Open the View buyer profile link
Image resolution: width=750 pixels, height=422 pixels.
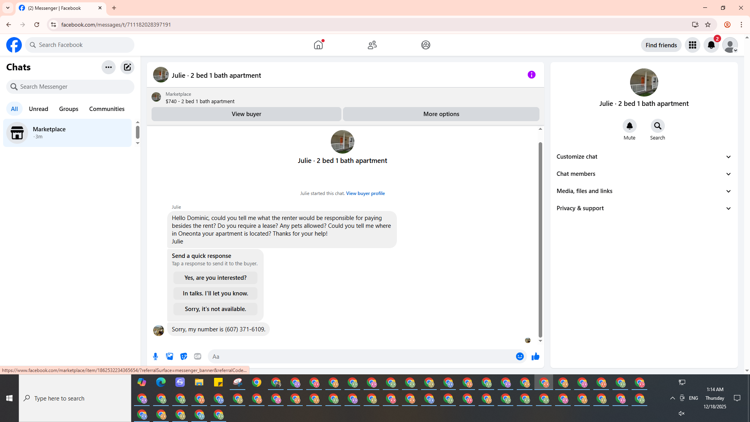click(365, 193)
